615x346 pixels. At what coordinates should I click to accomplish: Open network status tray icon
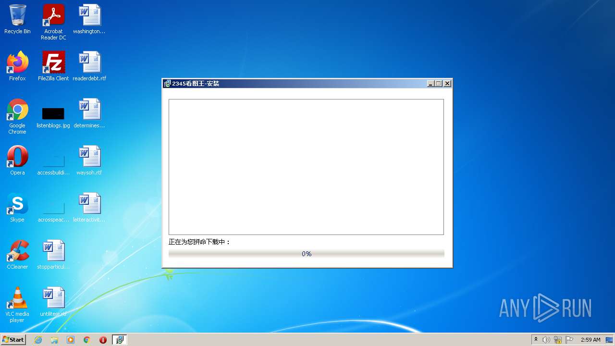click(x=558, y=340)
